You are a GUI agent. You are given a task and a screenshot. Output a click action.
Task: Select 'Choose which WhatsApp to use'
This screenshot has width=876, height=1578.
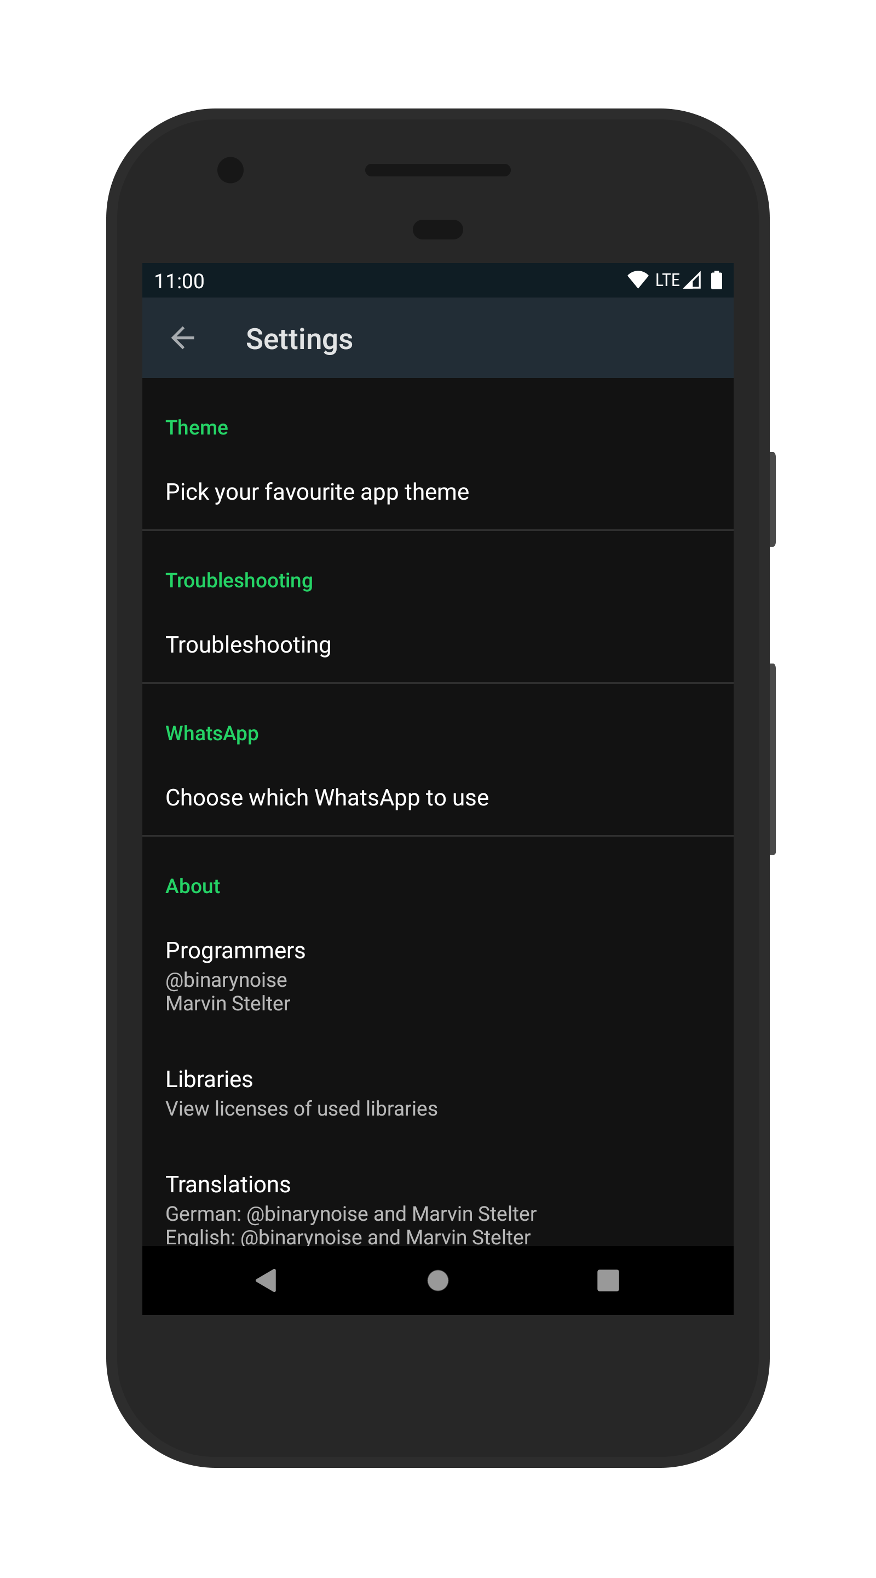[x=437, y=798]
